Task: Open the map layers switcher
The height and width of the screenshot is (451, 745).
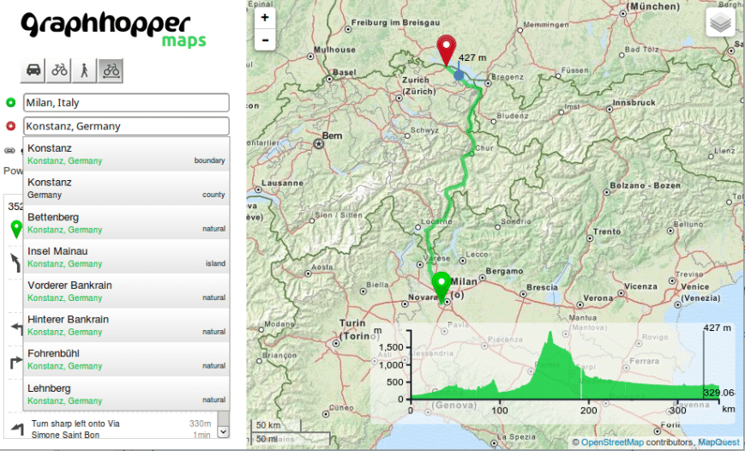Action: coord(720,23)
